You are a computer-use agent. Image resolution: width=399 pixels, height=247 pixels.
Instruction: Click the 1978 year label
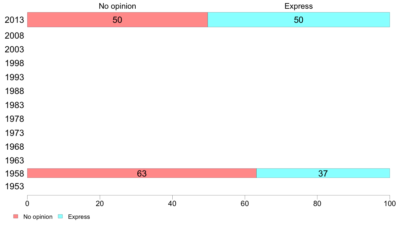pyautogui.click(x=14, y=119)
